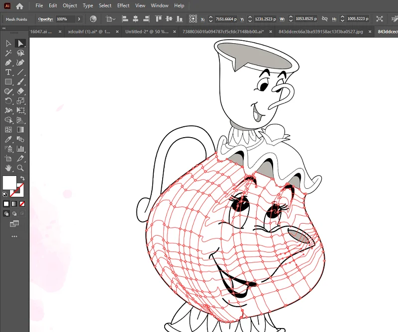Pick the Eyedropper tool
Image resolution: width=398 pixels, height=332 pixels.
pyautogui.click(x=8, y=139)
